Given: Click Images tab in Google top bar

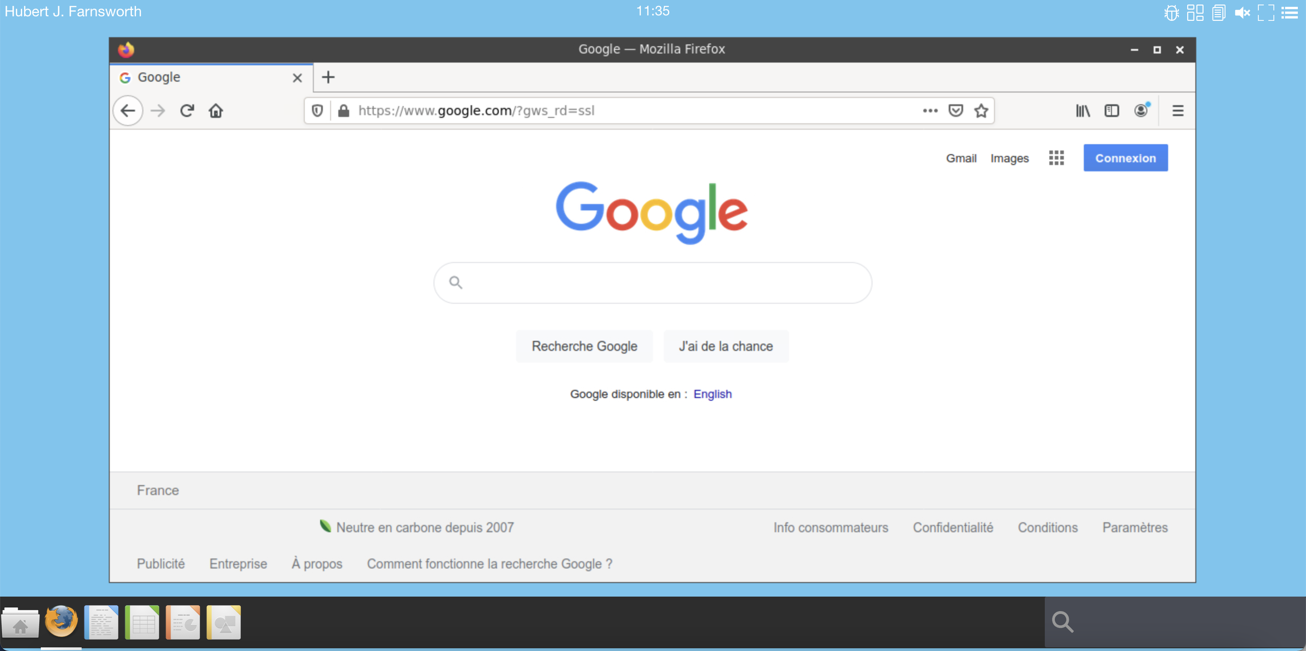Looking at the screenshot, I should coord(1009,157).
